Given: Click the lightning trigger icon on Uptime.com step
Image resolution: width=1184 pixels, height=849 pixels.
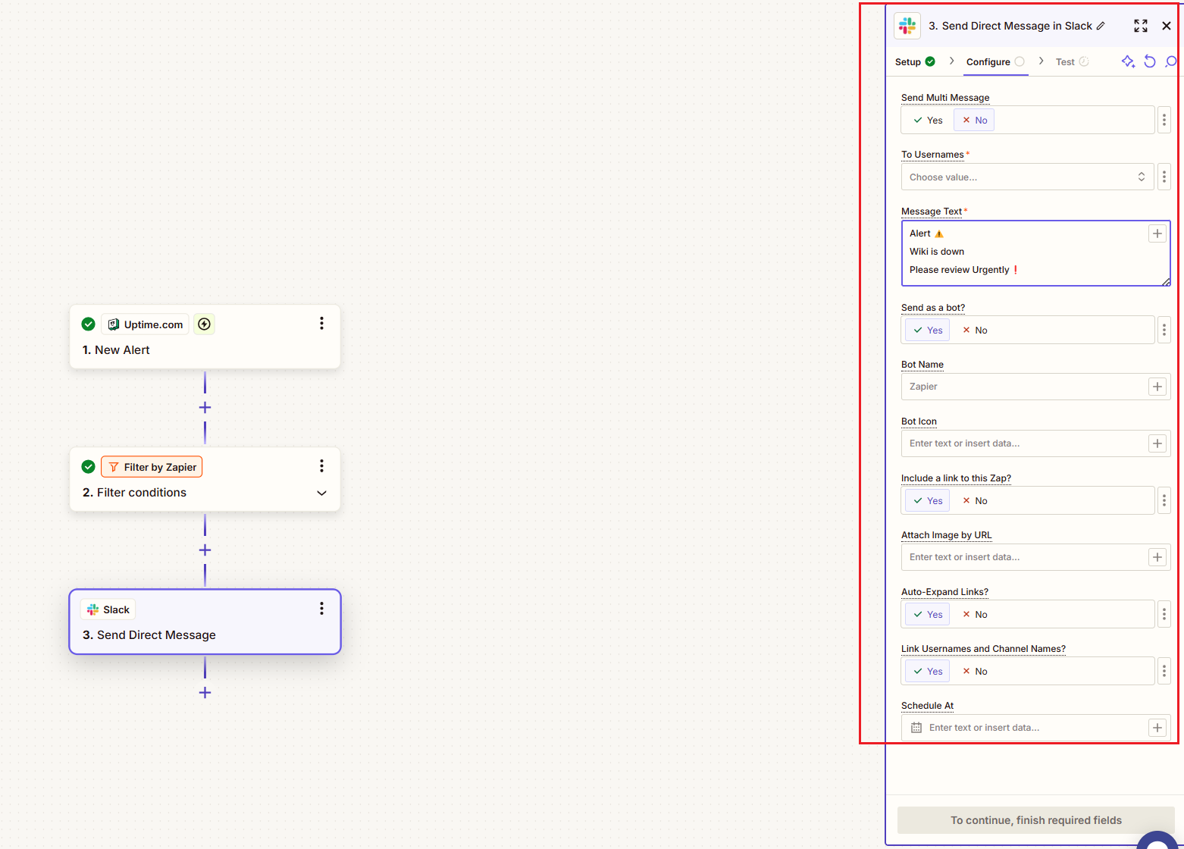Looking at the screenshot, I should click(x=204, y=324).
